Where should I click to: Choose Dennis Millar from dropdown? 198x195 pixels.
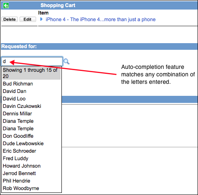(32, 114)
